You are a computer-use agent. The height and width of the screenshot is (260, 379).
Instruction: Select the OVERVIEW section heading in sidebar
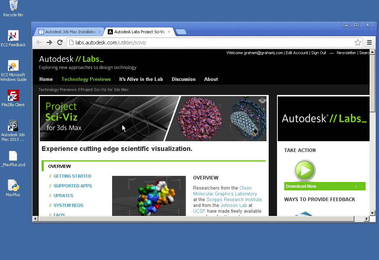pos(59,166)
